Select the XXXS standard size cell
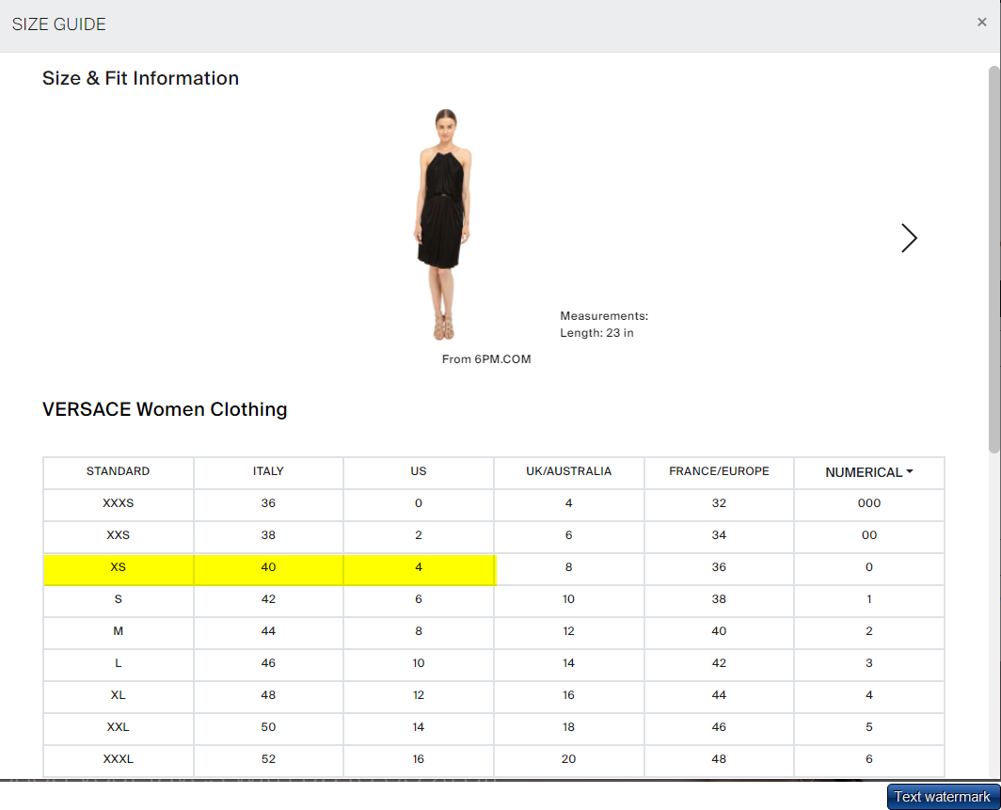The height and width of the screenshot is (810, 1001). tap(119, 503)
